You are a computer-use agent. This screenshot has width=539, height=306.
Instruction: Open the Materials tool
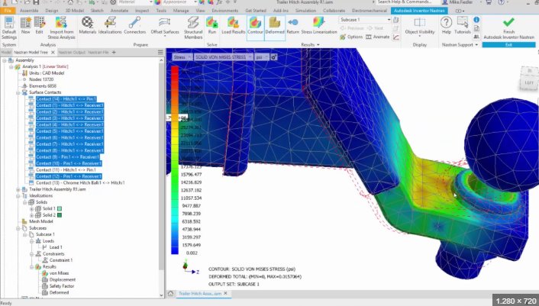point(87,26)
